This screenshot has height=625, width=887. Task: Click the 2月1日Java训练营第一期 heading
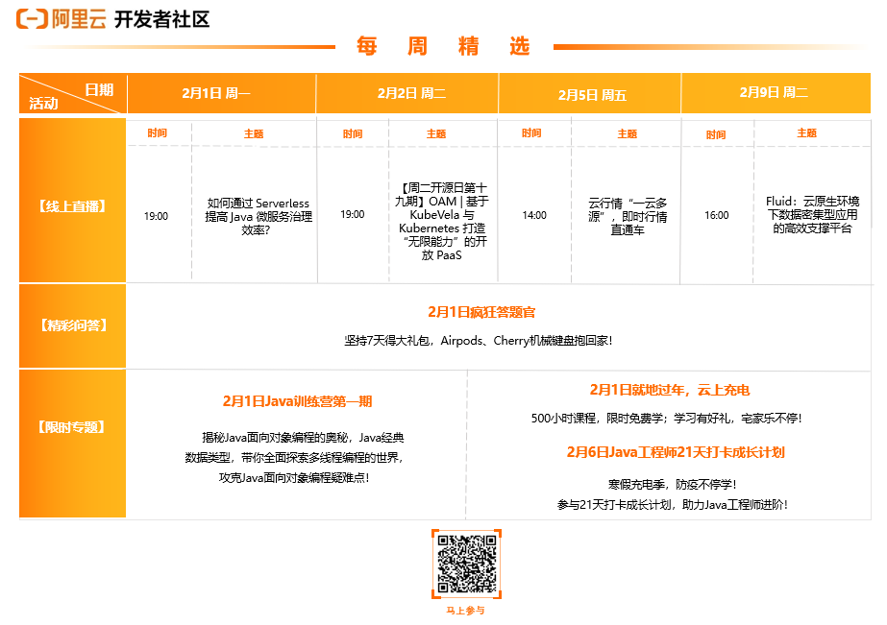297,401
